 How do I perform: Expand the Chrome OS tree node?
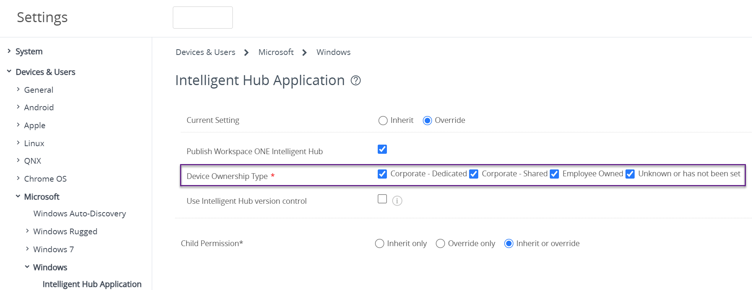pyautogui.click(x=18, y=178)
